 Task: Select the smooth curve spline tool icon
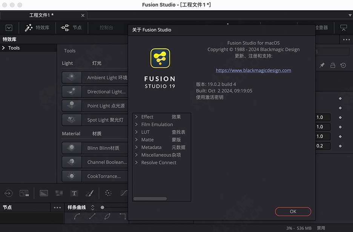77,217
